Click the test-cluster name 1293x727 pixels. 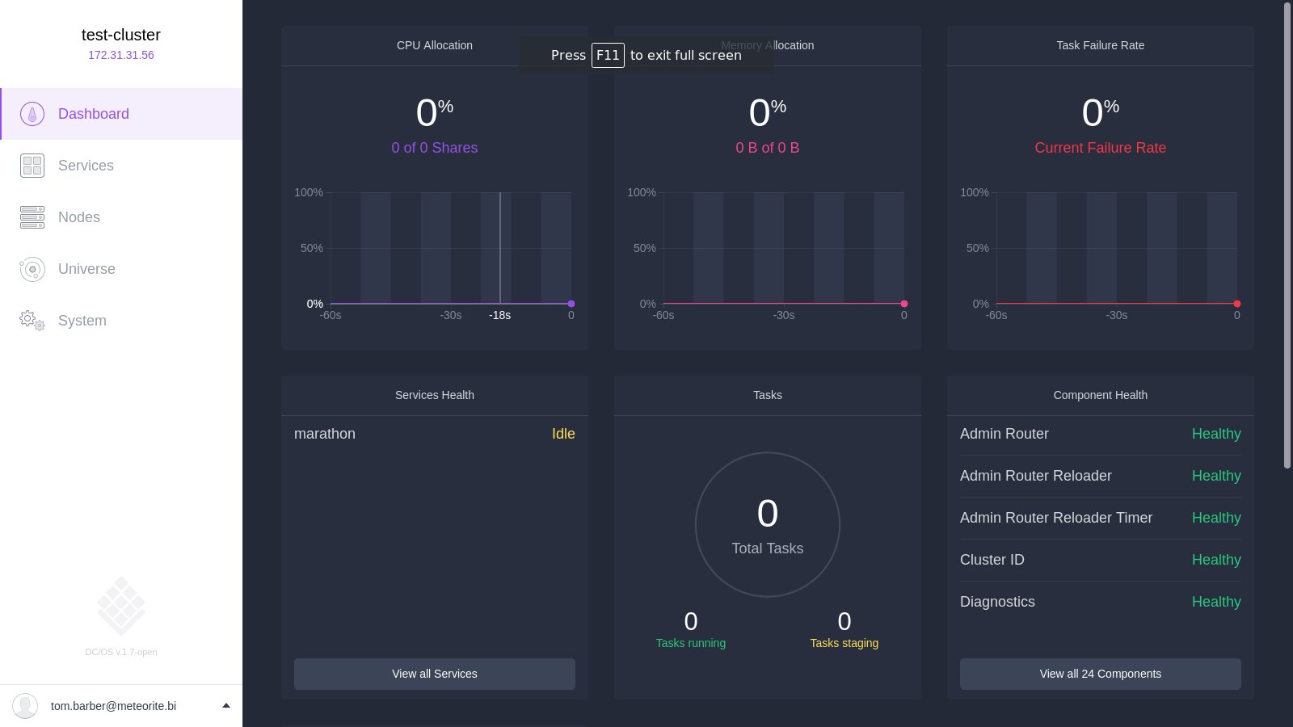(121, 35)
